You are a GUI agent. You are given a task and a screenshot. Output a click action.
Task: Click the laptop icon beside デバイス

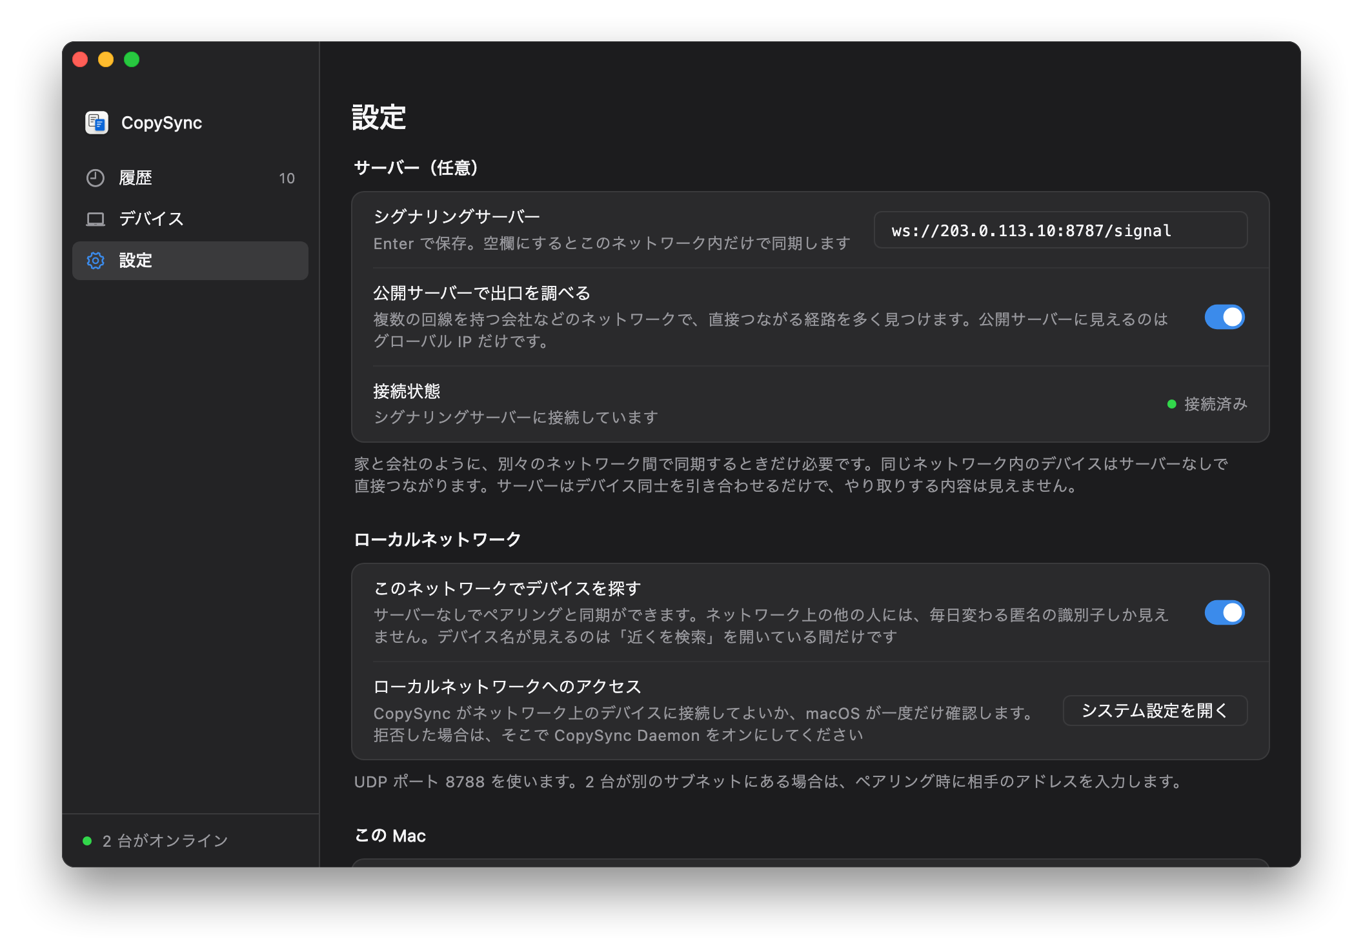(x=96, y=219)
